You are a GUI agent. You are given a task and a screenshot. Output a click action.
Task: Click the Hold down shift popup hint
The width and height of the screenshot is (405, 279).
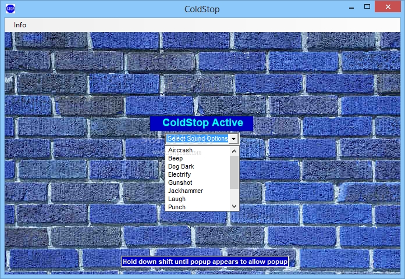pyautogui.click(x=205, y=262)
